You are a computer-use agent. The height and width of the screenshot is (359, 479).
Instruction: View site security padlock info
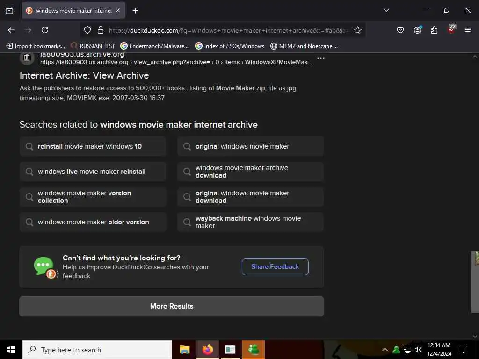pos(101,30)
